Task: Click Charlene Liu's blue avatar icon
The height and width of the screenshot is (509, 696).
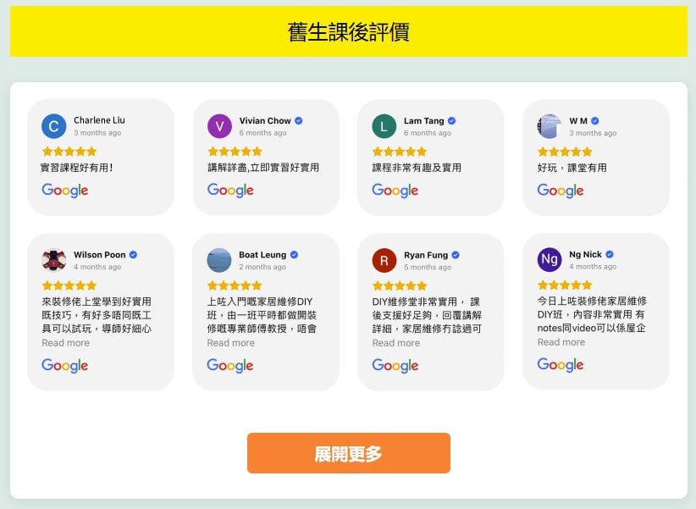Action: pyautogui.click(x=53, y=126)
